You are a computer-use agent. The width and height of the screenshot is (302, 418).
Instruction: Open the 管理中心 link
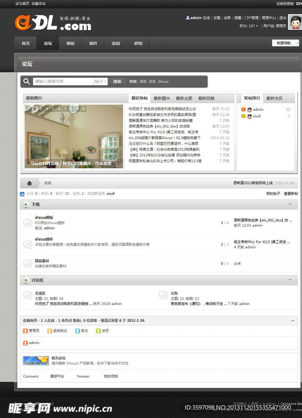point(269,18)
